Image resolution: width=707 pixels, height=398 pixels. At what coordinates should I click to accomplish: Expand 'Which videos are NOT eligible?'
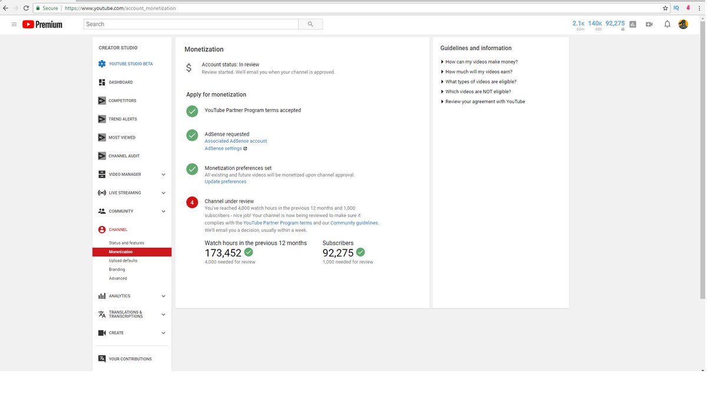pos(476,91)
